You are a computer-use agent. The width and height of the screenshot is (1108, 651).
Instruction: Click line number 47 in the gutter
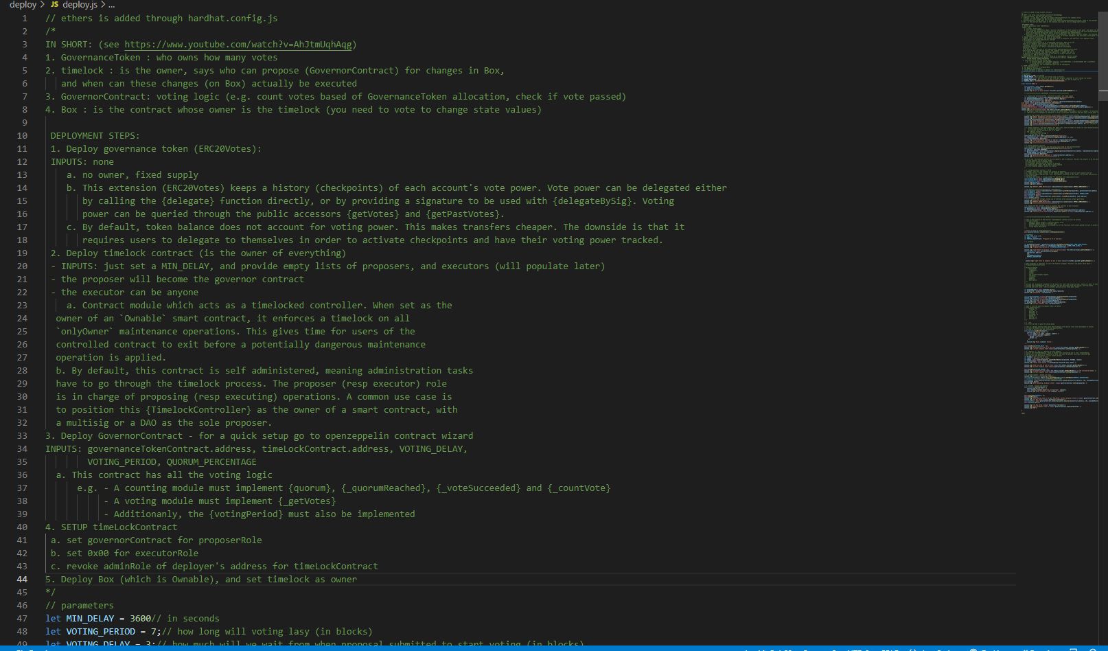(x=22, y=618)
